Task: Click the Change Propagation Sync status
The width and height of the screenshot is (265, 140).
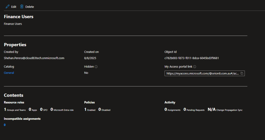Action: [211, 110]
